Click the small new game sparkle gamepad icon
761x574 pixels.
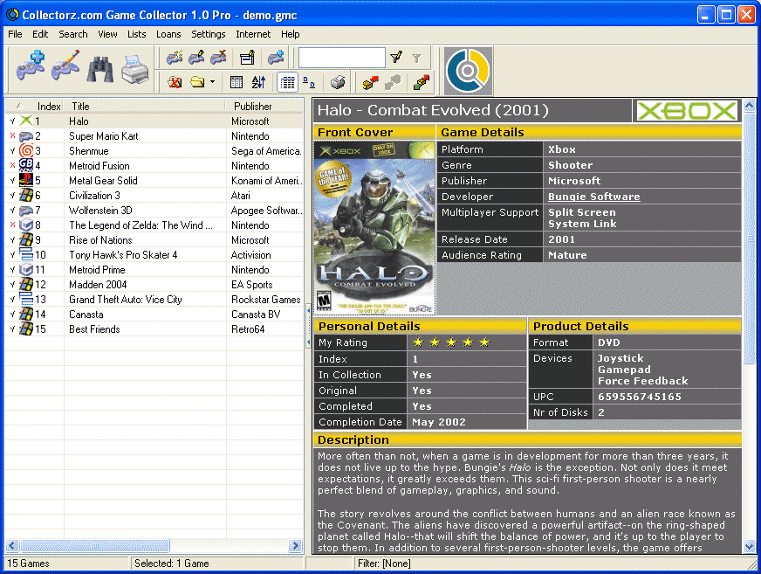[x=175, y=58]
